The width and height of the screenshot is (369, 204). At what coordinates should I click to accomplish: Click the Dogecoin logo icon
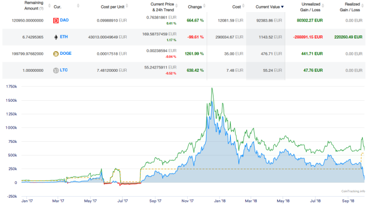pos(56,54)
